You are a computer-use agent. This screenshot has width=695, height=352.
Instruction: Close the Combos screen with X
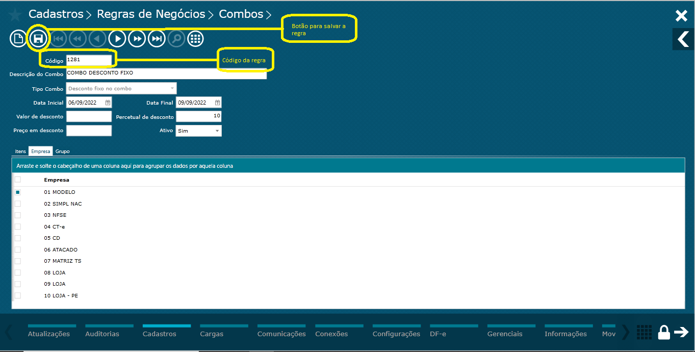point(681,16)
